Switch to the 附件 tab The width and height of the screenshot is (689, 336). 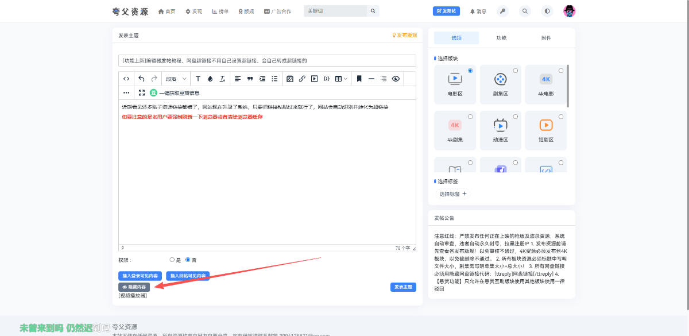click(546, 38)
